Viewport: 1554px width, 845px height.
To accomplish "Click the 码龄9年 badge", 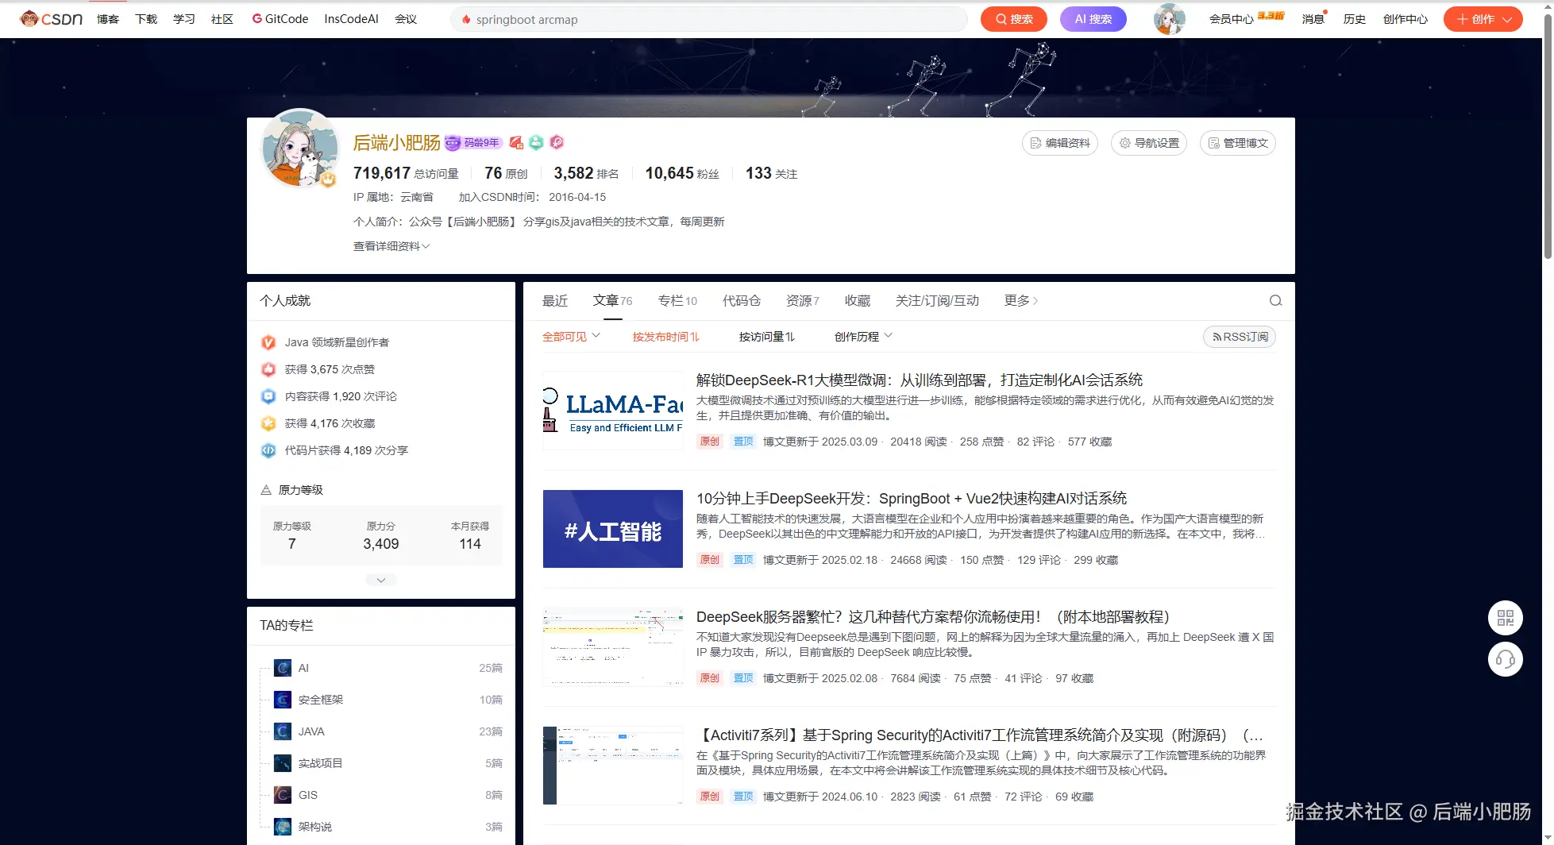I will click(x=473, y=143).
